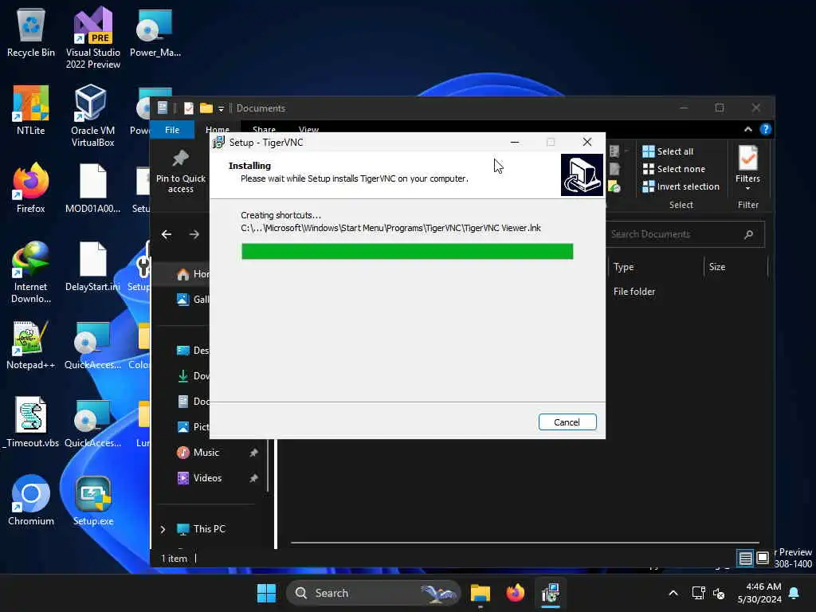816x612 pixels.
Task: Open Firefox desktop shortcut
Action: 31,188
